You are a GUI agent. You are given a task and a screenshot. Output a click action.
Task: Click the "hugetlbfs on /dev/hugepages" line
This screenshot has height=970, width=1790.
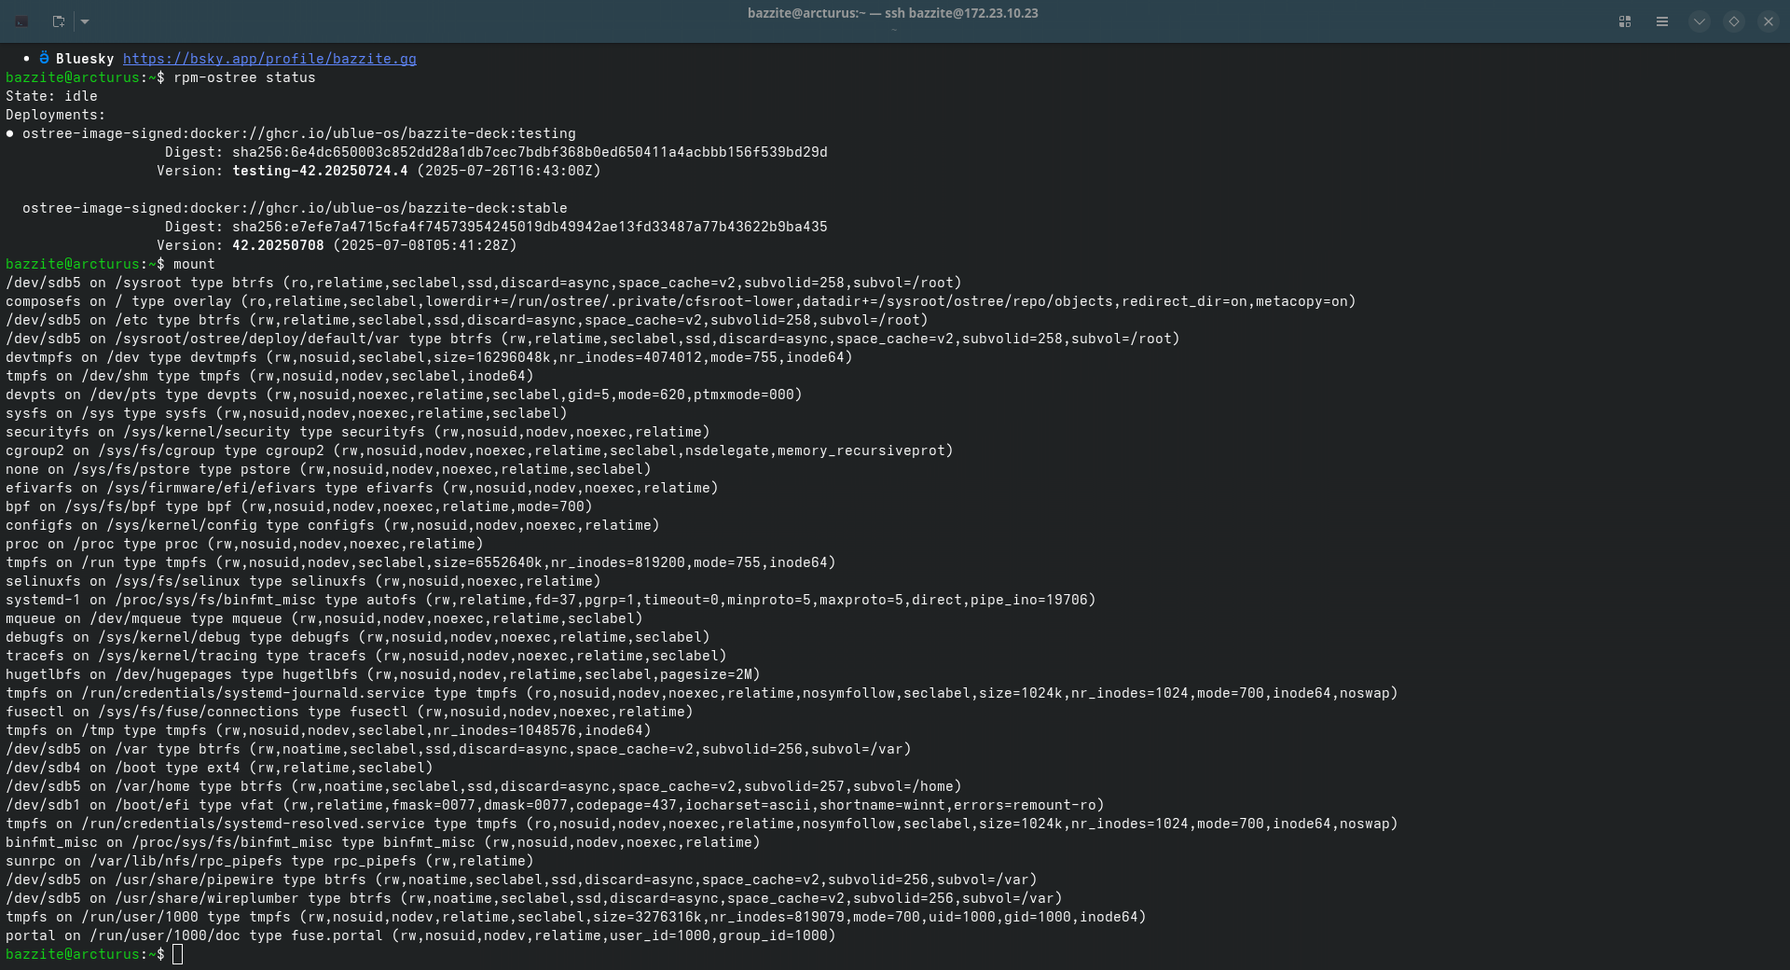coord(383,674)
